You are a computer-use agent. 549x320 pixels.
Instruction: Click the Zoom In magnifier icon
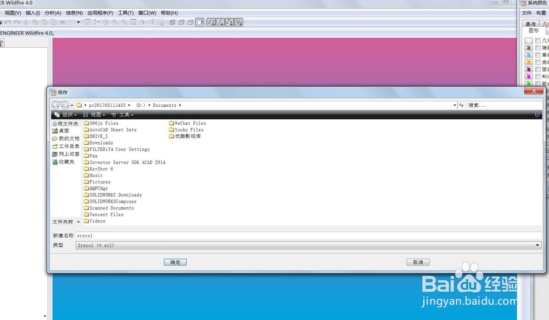click(x=115, y=22)
